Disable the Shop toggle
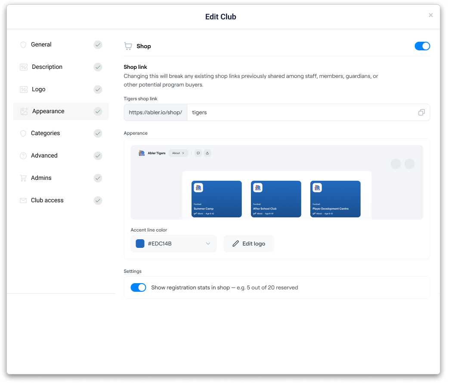 (x=422, y=46)
